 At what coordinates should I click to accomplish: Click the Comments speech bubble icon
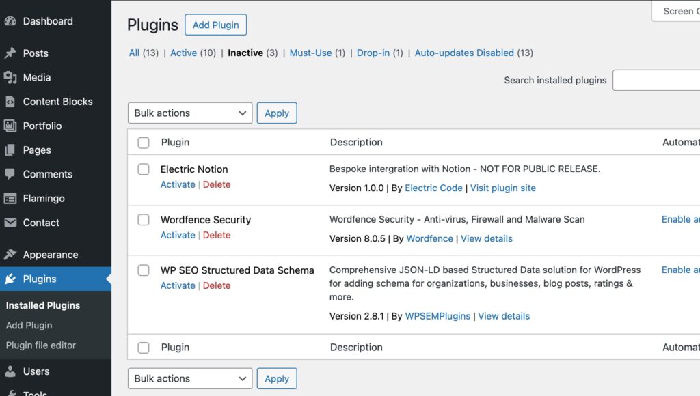click(x=10, y=174)
